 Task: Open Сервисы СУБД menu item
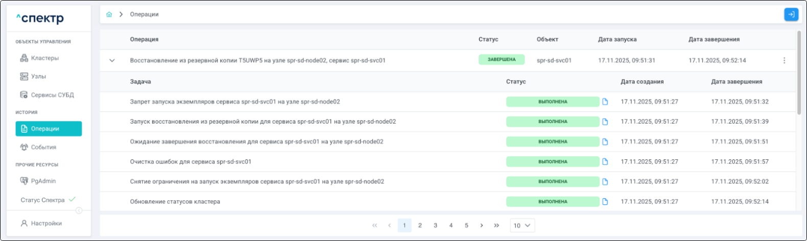52,95
